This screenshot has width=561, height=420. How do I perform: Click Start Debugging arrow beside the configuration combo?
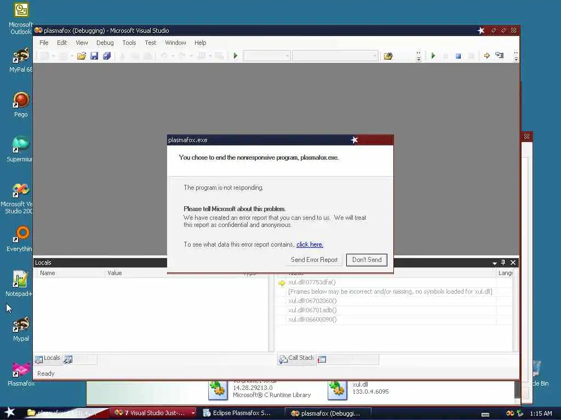236,56
